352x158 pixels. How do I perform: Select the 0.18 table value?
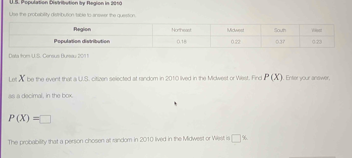(181, 41)
